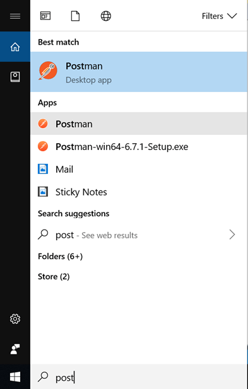Open the Filters dropdown

coord(219,16)
